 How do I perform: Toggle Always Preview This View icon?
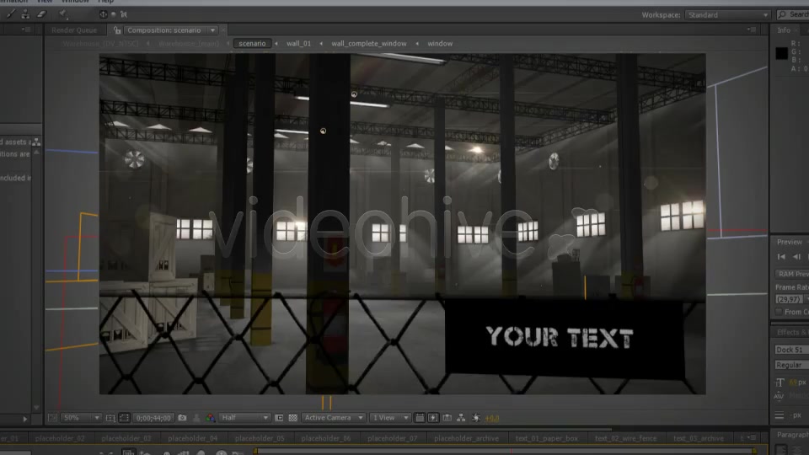(x=52, y=418)
